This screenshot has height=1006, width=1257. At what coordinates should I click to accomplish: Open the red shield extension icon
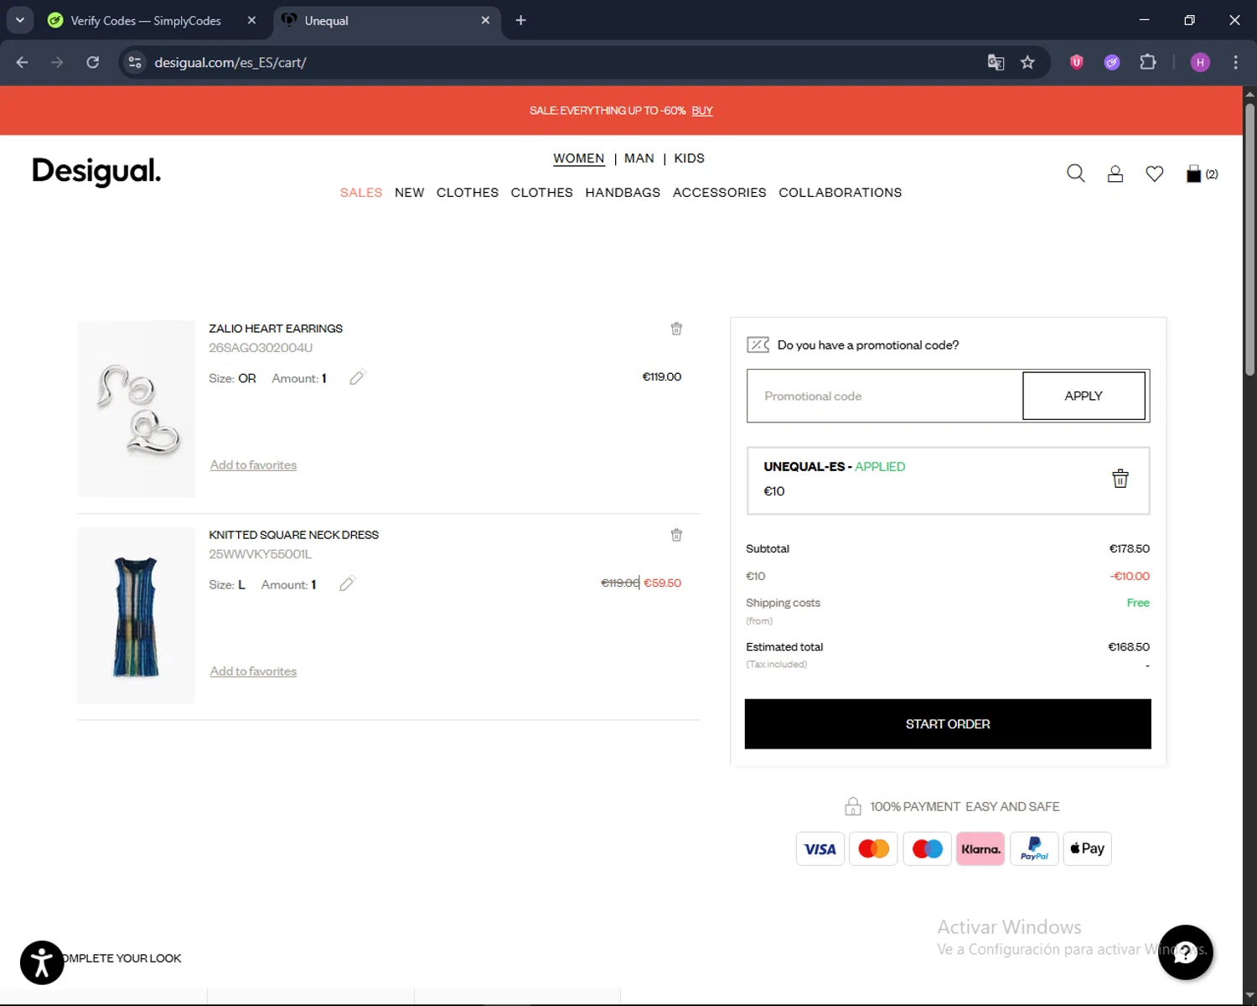(1077, 62)
